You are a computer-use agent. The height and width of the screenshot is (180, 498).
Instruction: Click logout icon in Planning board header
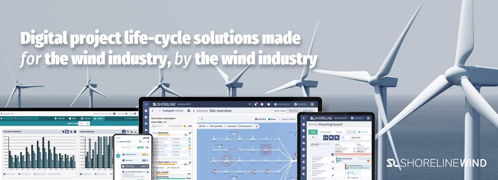[368, 118]
